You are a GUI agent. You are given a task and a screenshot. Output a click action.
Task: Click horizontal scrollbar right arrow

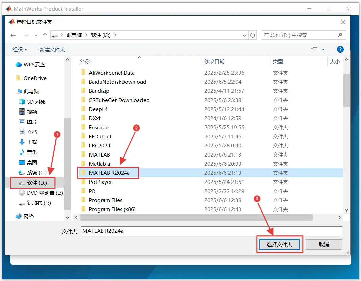pos(339,218)
